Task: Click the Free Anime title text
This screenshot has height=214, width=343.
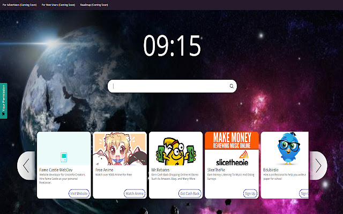Action: pos(105,170)
